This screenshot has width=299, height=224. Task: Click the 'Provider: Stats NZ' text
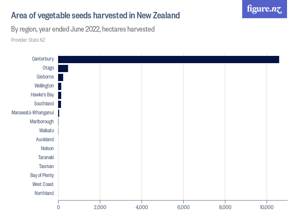[28, 40]
